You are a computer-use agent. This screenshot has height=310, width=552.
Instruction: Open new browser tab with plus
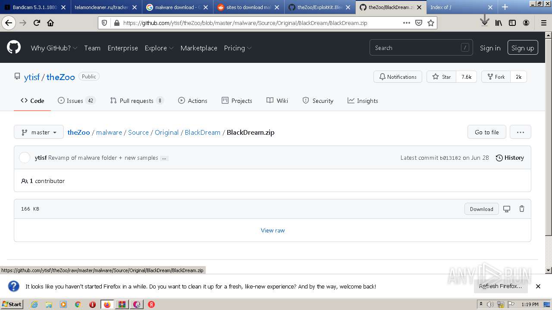tap(505, 7)
